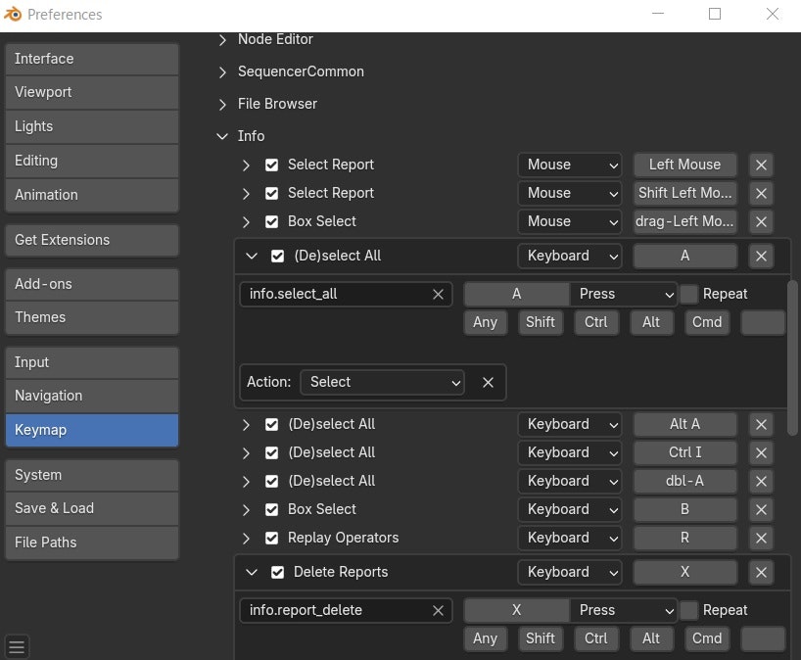Image resolution: width=801 pixels, height=660 pixels.
Task: Remove the (De)select All Ctrl I item
Action: (761, 452)
